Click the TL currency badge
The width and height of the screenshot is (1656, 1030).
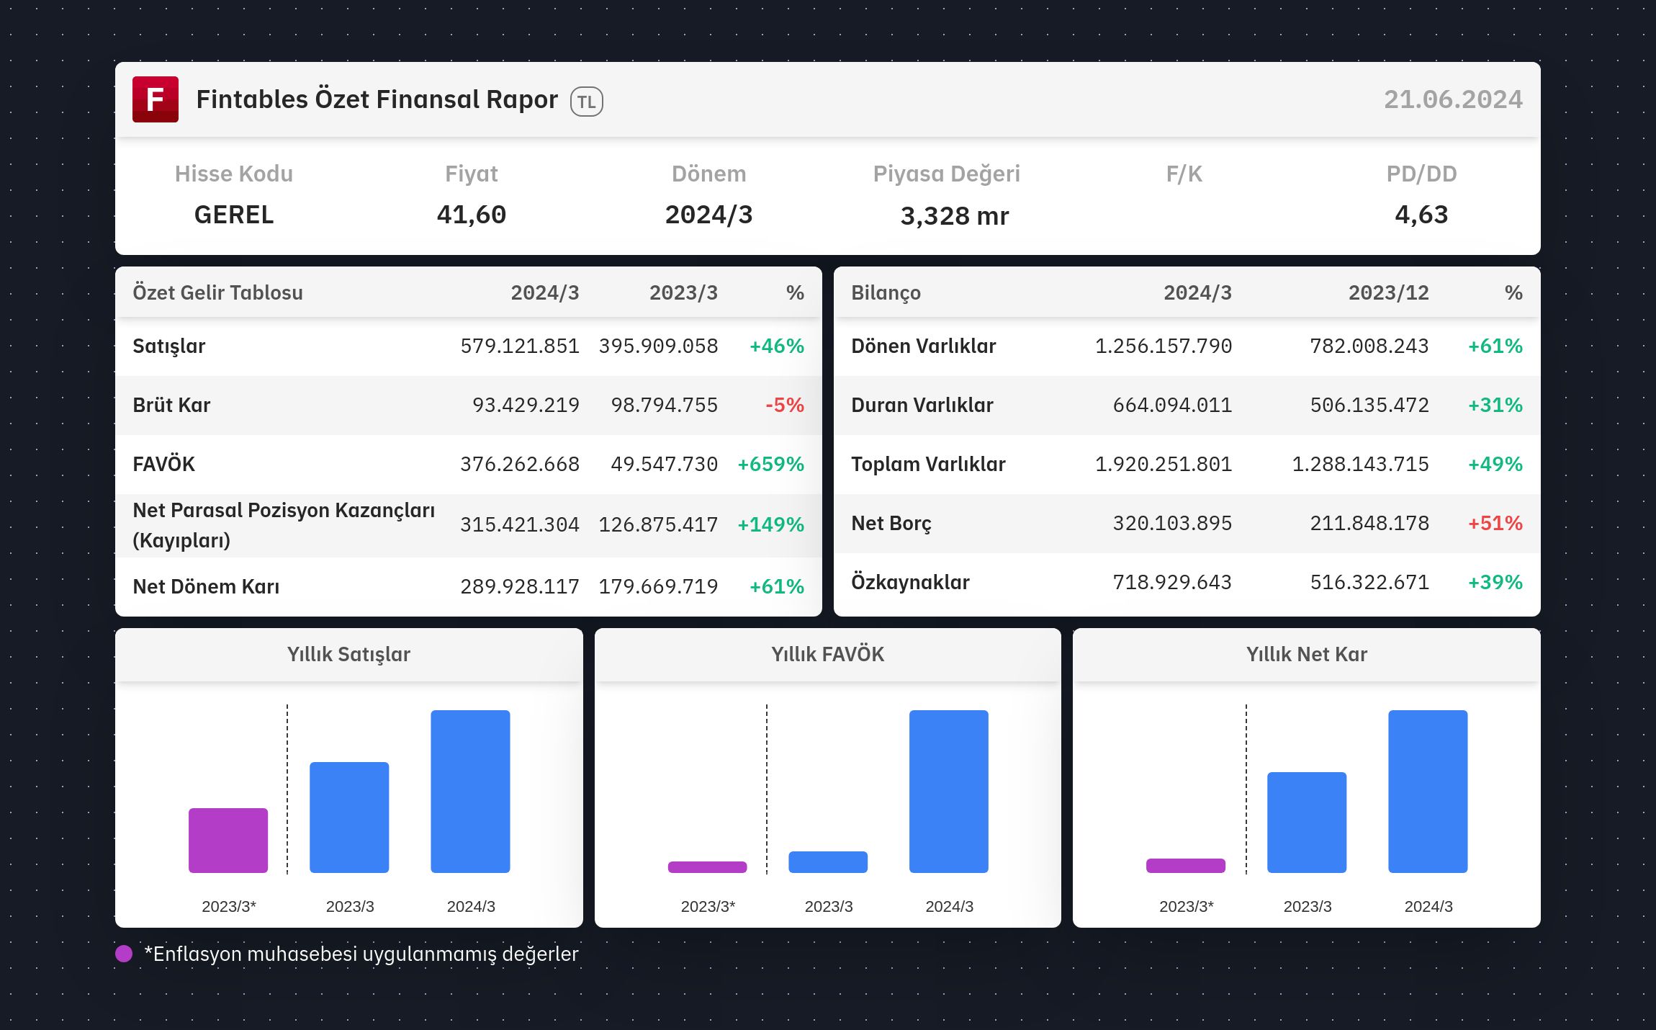(x=587, y=102)
